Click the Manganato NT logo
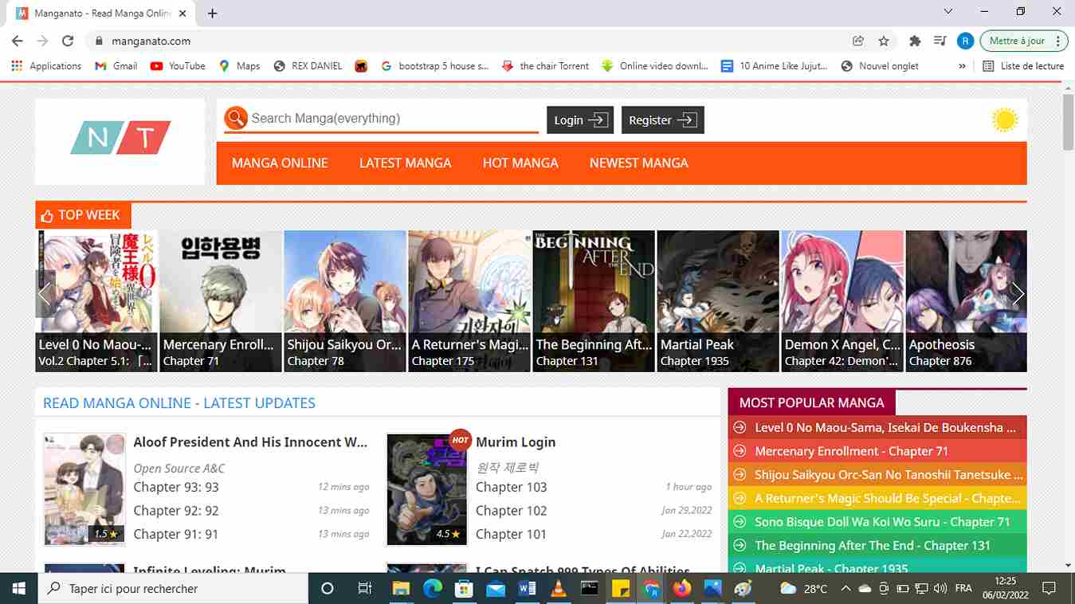This screenshot has height=604, width=1075. 120,138
